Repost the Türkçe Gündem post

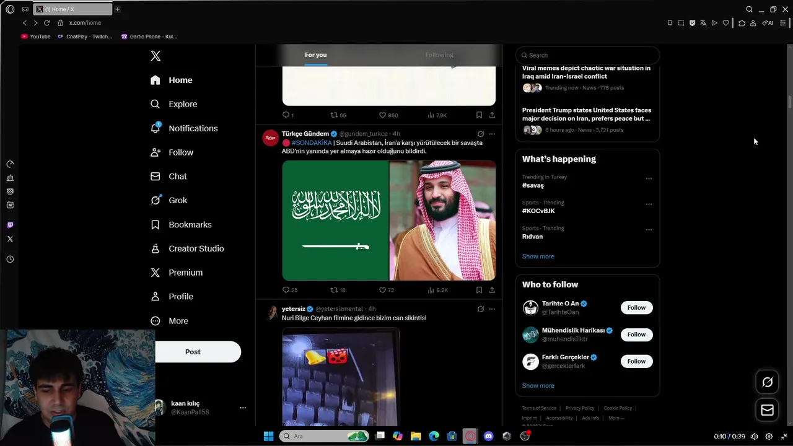click(338, 290)
